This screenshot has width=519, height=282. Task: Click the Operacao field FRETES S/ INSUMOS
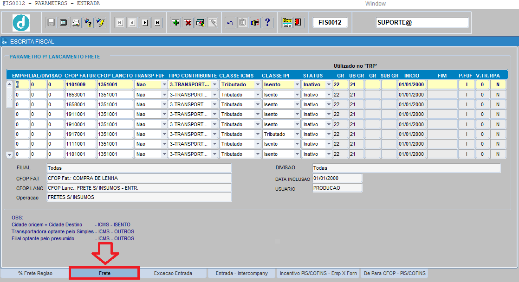139,198
